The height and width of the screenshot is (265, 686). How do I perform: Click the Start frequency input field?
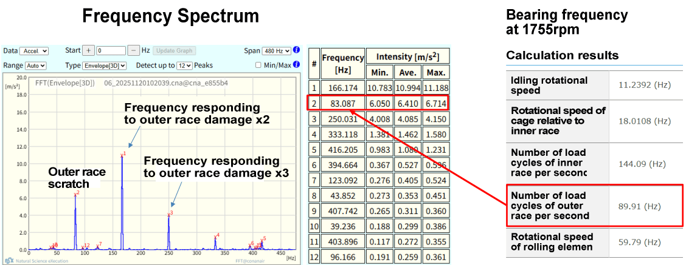click(x=111, y=51)
